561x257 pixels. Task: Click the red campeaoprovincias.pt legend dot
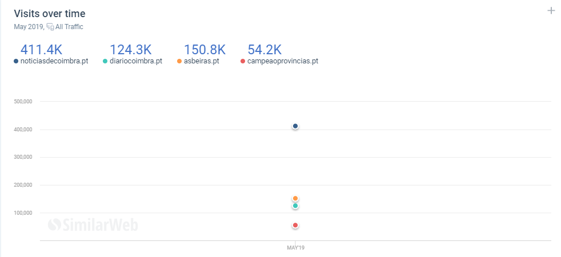click(x=243, y=61)
